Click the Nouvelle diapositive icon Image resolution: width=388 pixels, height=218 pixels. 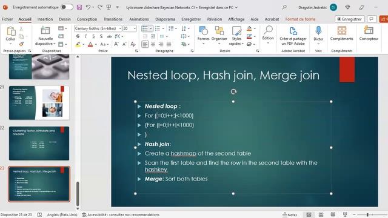coord(45,31)
